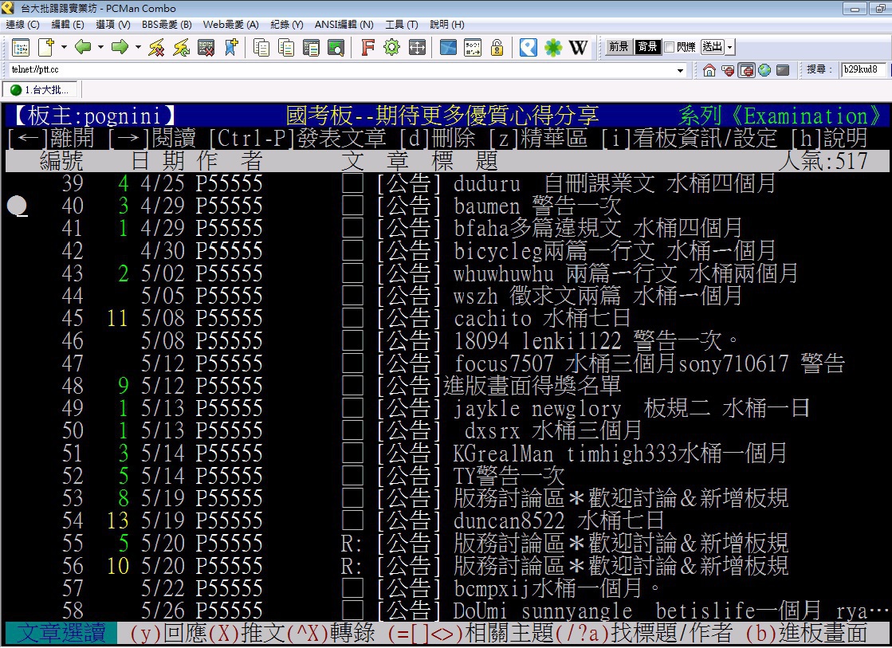Open the 工具 (T) menu
The image size is (892, 648).
[x=402, y=25]
